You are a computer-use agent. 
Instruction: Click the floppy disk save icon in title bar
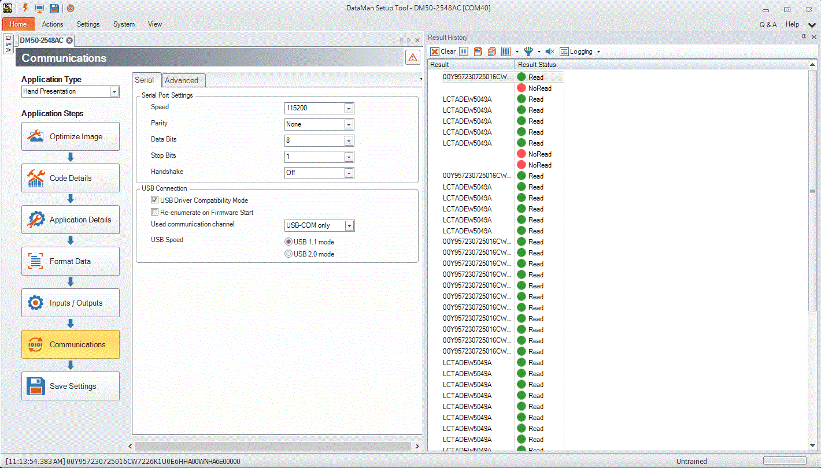tap(54, 8)
